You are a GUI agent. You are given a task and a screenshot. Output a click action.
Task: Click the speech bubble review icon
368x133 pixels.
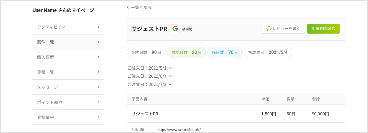pyautogui.click(x=269, y=29)
